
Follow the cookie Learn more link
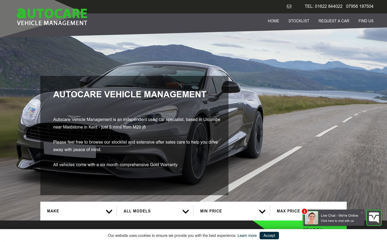coord(247,236)
